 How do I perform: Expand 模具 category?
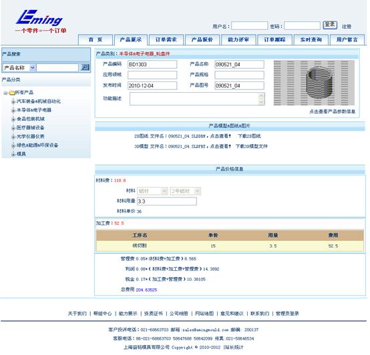click(x=13, y=154)
